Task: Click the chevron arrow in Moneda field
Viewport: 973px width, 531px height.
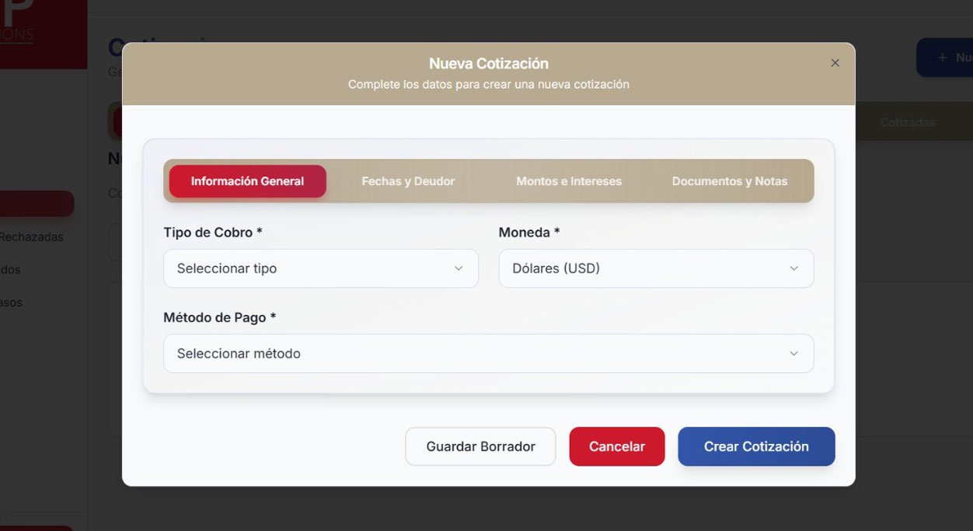Action: (793, 268)
